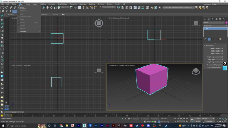Toggle the 3D Snaps button
The width and height of the screenshot is (228, 128).
[x=84, y=7]
